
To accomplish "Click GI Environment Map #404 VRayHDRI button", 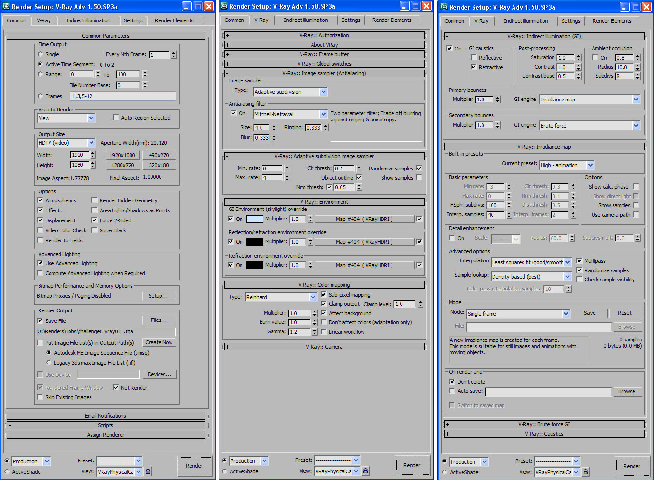I will [364, 219].
